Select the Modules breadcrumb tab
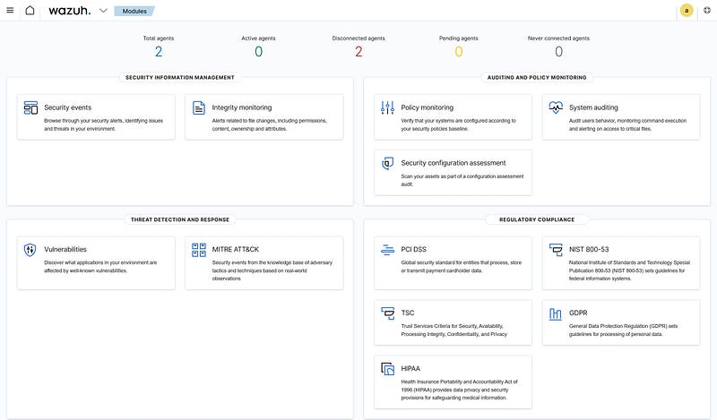Screen dimensions: 717x420 [133, 11]
